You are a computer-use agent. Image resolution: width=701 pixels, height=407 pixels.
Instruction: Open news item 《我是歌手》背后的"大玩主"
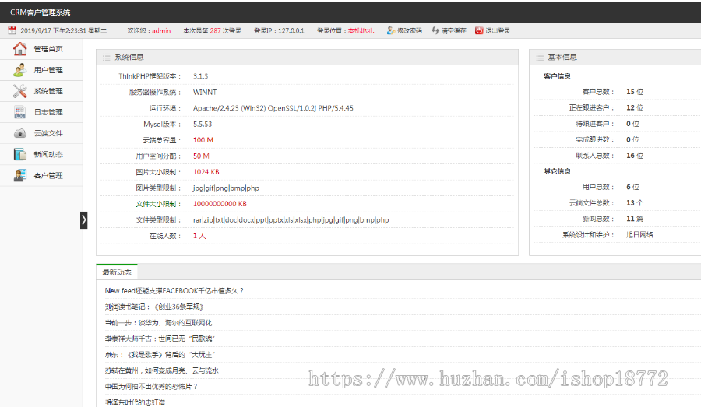coord(160,355)
